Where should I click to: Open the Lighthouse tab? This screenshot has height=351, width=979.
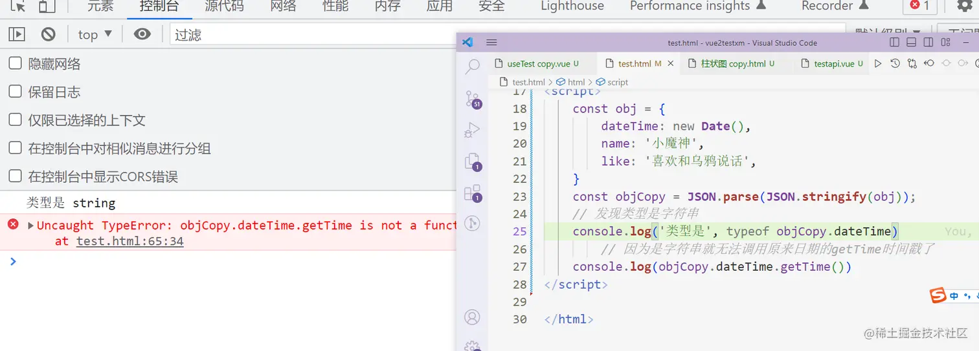tap(572, 6)
